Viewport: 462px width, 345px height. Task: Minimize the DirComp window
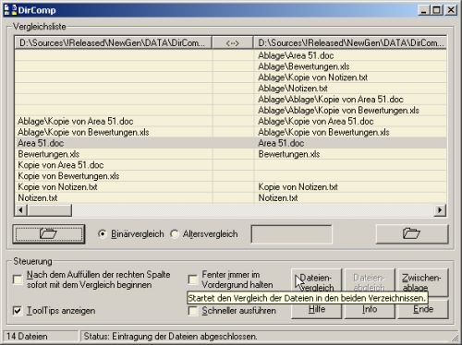(424, 10)
